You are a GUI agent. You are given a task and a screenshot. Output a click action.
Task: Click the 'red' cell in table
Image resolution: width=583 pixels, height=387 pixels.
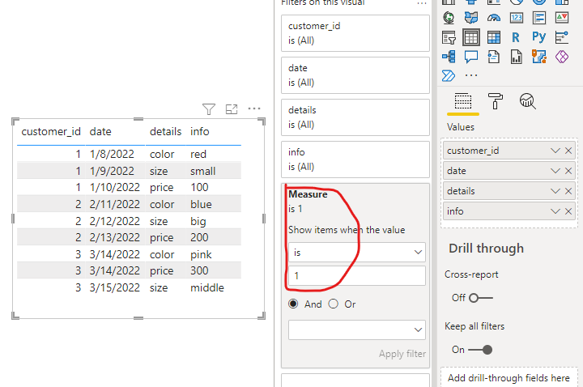coord(198,154)
